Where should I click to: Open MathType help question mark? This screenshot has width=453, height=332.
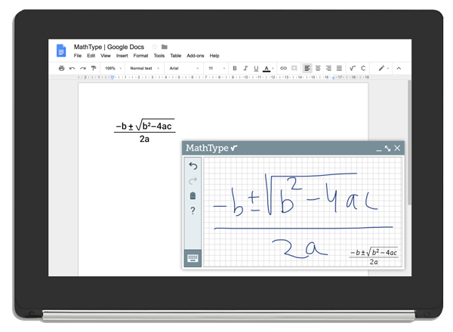click(x=193, y=211)
